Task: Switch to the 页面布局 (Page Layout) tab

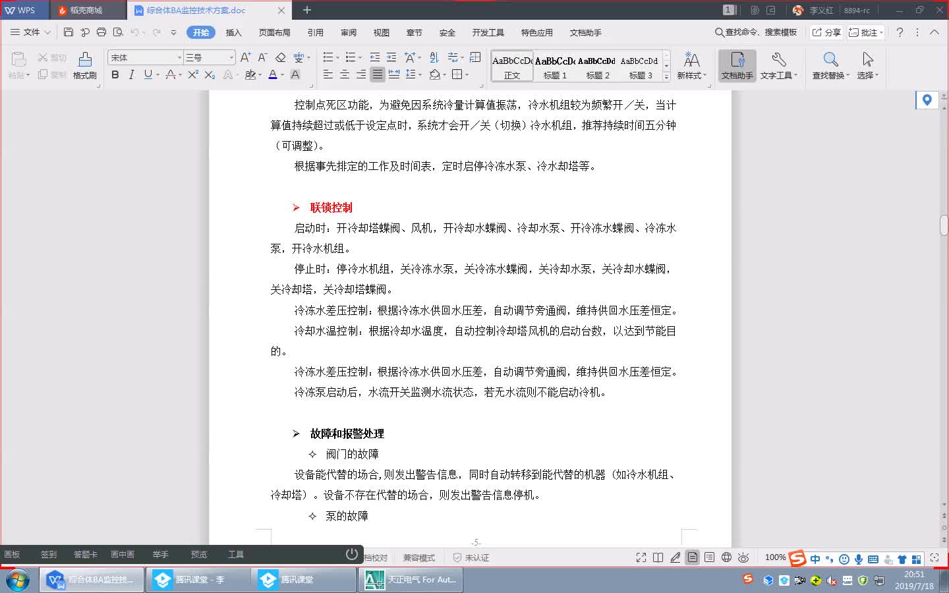Action: pos(275,32)
